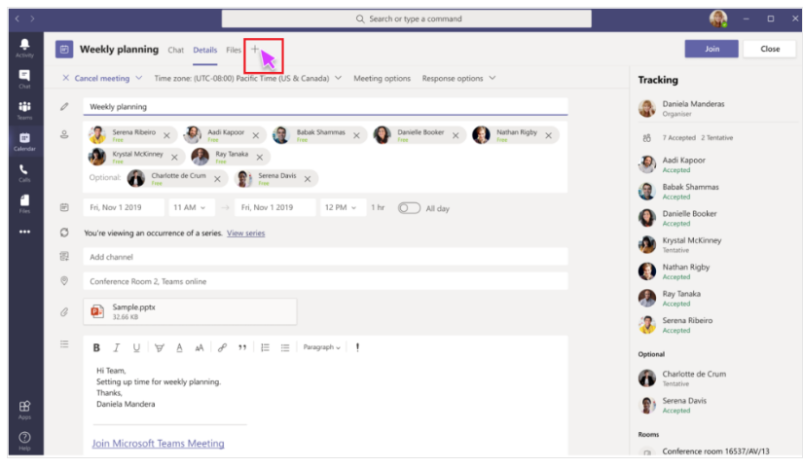Apply strikethrough formatting
Viewport: 803px width, 468px height.
click(160, 347)
